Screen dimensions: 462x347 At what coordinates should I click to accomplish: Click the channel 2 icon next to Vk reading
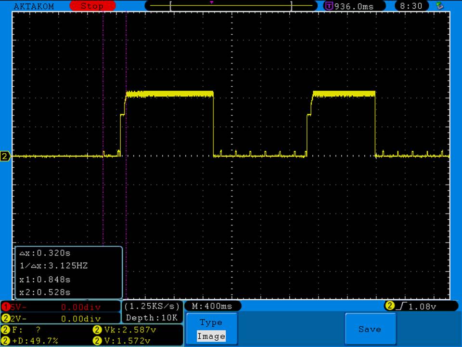pyautogui.click(x=96, y=330)
